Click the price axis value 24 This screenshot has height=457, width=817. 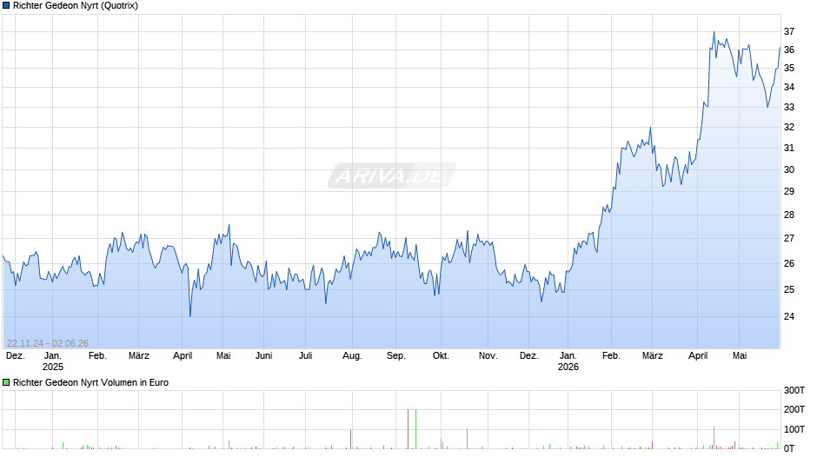point(789,316)
